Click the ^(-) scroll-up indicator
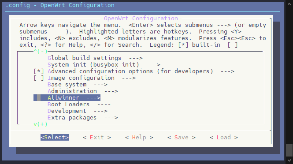Image resolution: width=293 pixels, height=164 pixels. (41, 51)
